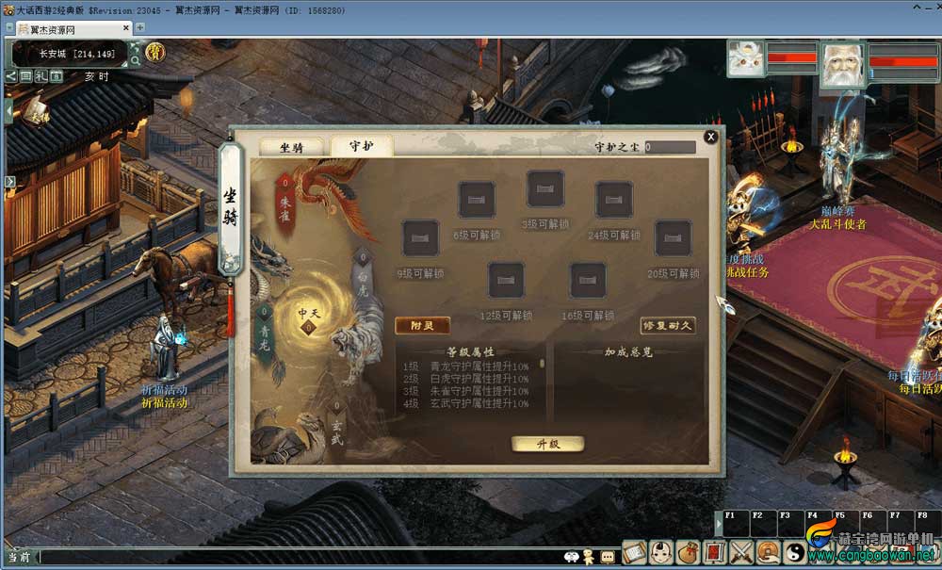
Task: Close the guardian dialog with the X button
Action: tap(710, 137)
